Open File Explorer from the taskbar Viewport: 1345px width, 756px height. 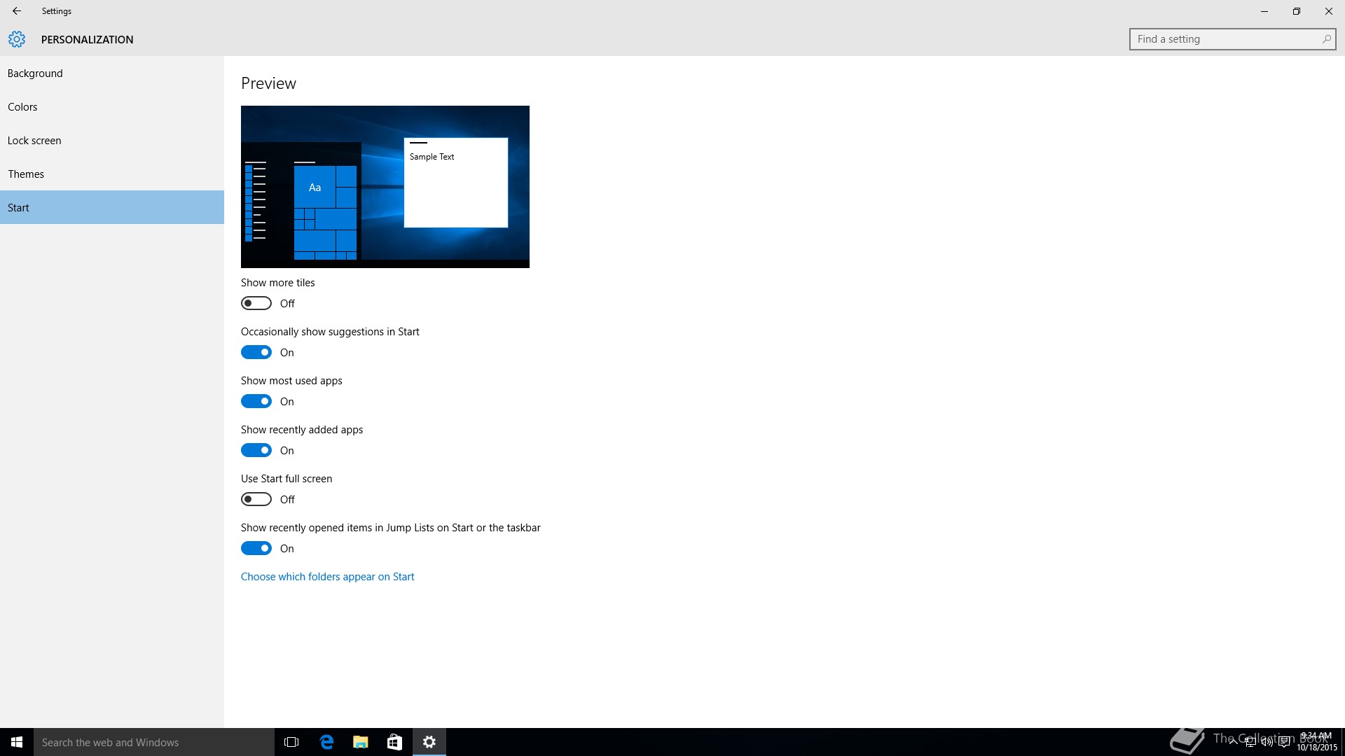(361, 742)
